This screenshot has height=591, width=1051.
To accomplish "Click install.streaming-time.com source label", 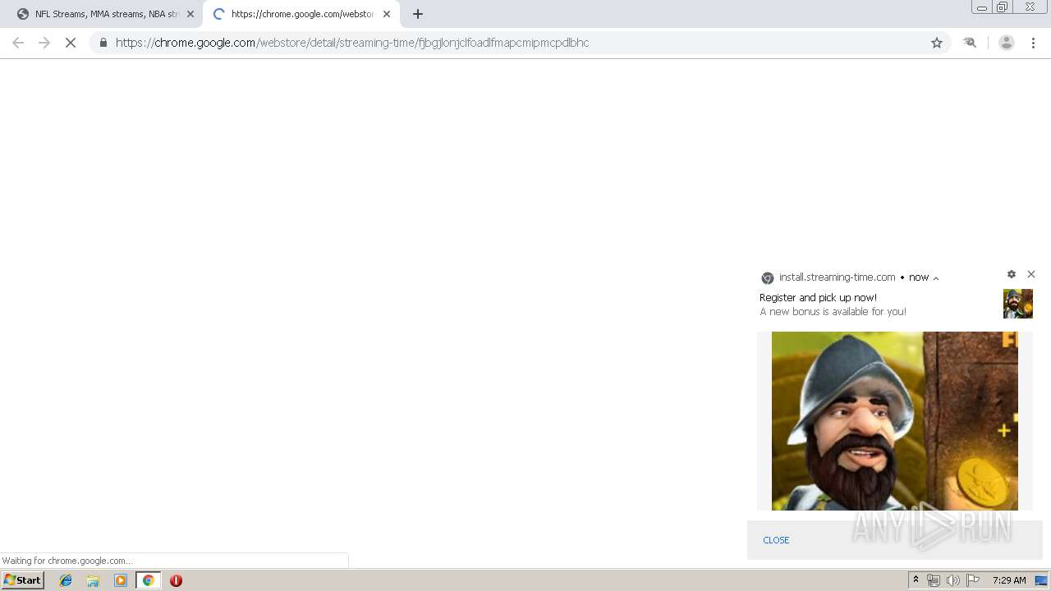I will click(838, 277).
